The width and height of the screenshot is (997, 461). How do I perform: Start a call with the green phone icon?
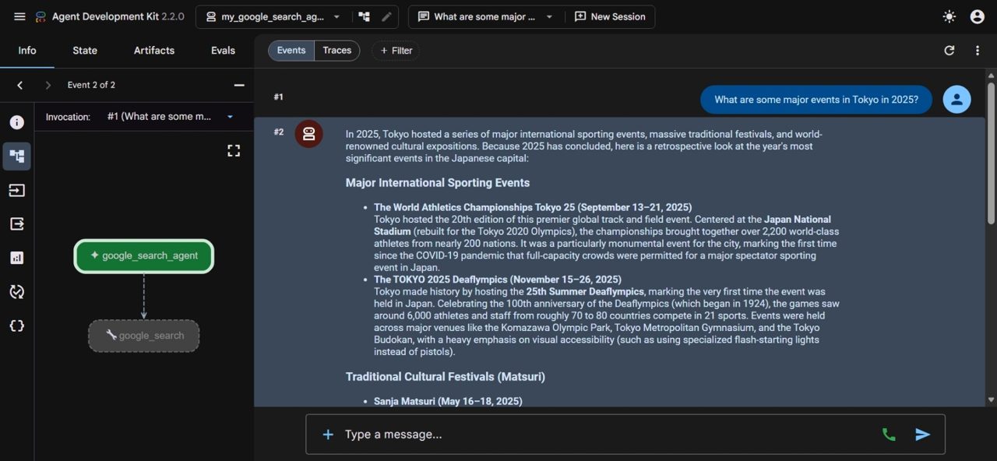pos(889,435)
